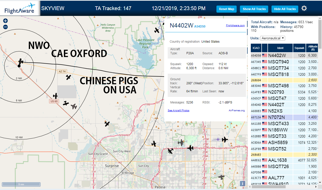Select the 268AB3 unidentified row
322x190 pixels.
[284, 154]
